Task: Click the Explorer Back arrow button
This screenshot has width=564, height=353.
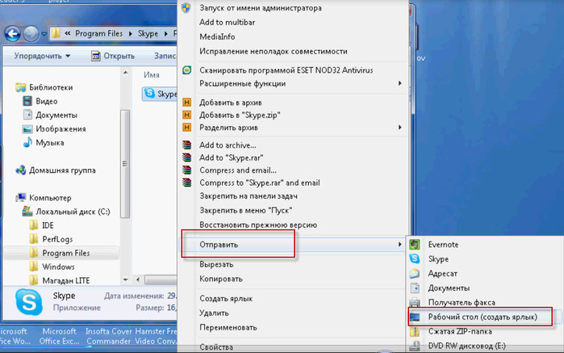Action: (13, 34)
